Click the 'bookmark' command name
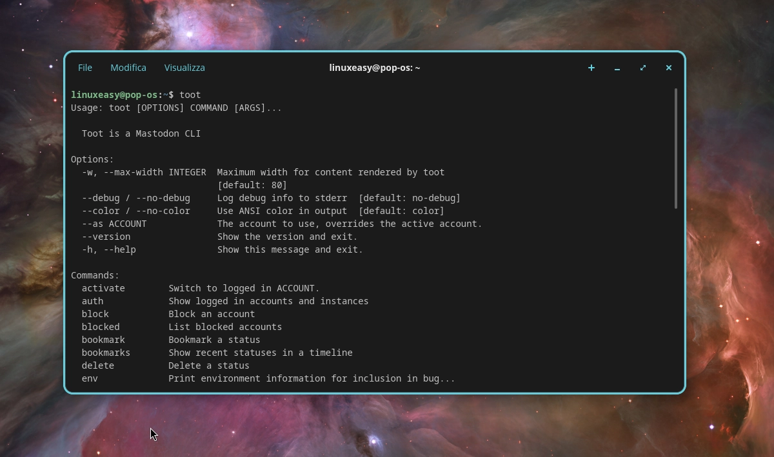This screenshot has width=774, height=457. click(x=103, y=340)
